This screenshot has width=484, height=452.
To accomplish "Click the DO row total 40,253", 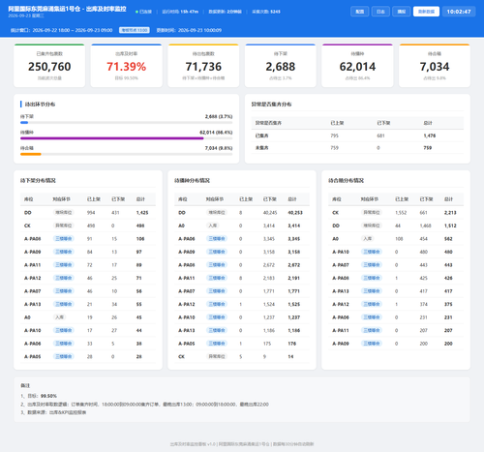I will (295, 213).
